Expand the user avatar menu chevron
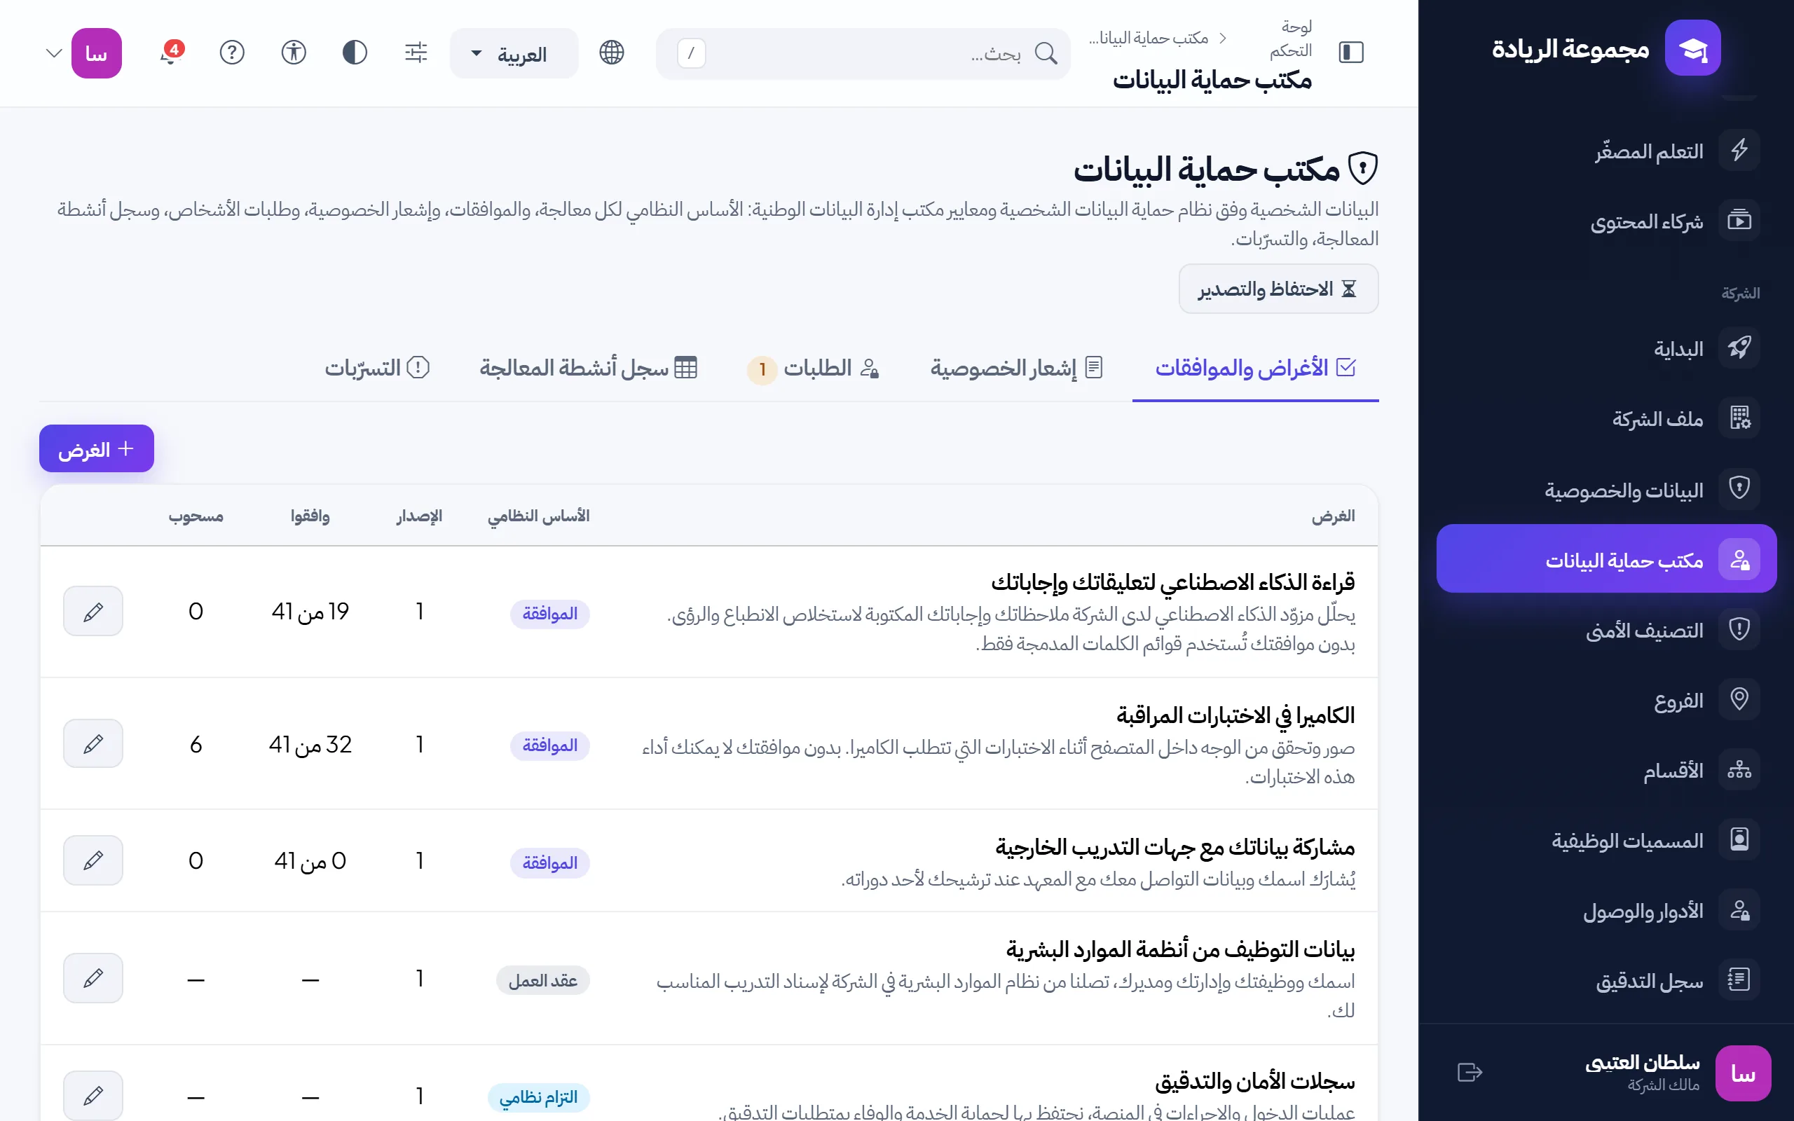Screen dimensions: 1794x1121 53,53
